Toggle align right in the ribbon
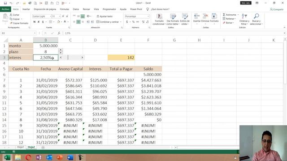The height and width of the screenshot is (161, 287). click(83, 22)
